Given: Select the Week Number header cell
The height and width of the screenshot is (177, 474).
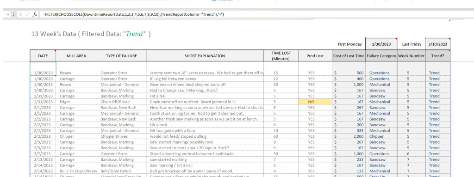Looking at the screenshot, I should (411, 56).
